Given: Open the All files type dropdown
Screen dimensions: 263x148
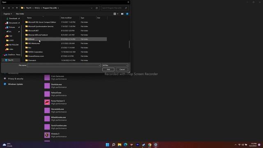Looking at the screenshot, I should point(115,65).
